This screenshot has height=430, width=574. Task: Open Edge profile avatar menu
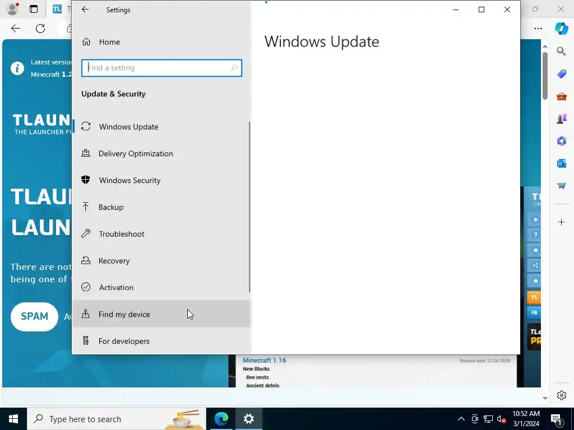tap(13, 9)
